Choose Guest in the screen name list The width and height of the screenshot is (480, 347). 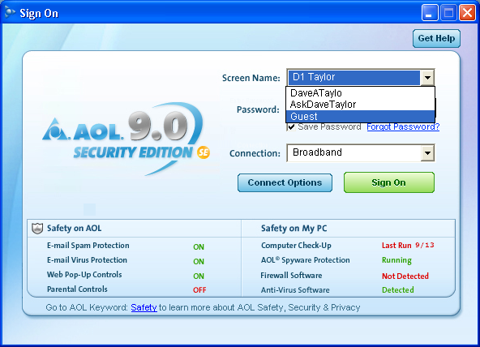(x=360, y=116)
